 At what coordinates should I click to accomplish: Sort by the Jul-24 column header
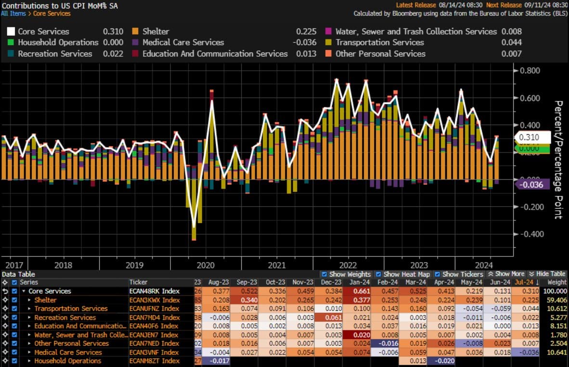(x=524, y=282)
